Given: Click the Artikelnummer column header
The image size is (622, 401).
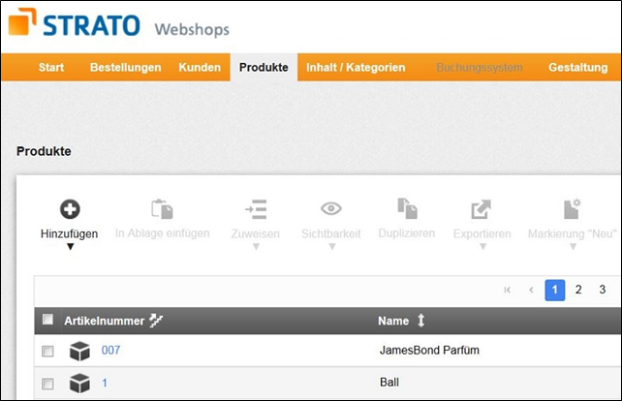Looking at the screenshot, I should pos(104,321).
